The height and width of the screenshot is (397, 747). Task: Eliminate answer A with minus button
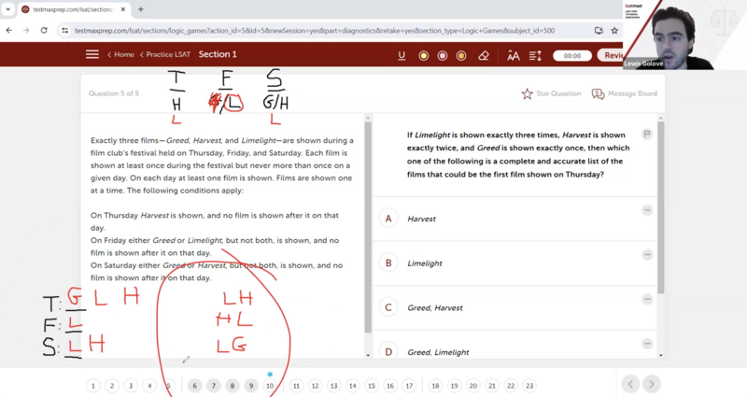(x=647, y=210)
